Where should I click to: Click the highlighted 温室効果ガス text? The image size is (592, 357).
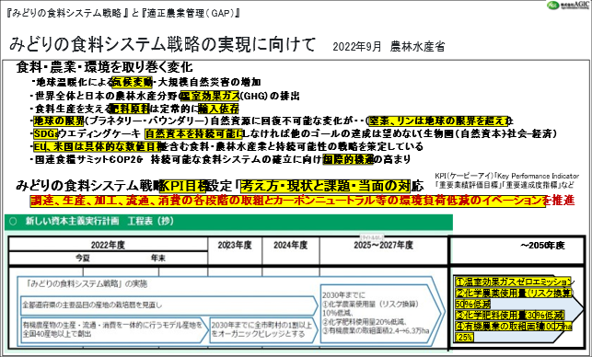click(210, 96)
